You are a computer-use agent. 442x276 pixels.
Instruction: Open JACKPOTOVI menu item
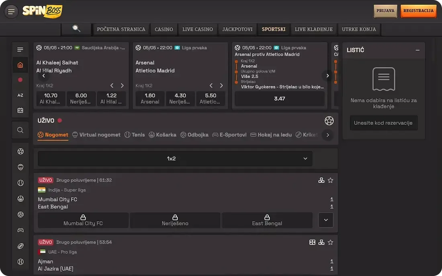tap(237, 29)
